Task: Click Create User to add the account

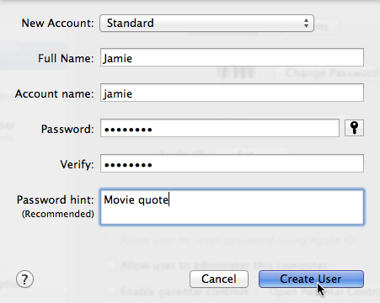Action: (311, 279)
